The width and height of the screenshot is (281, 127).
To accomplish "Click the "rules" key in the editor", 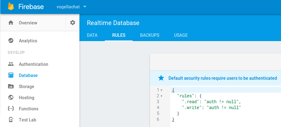I will (x=186, y=96).
